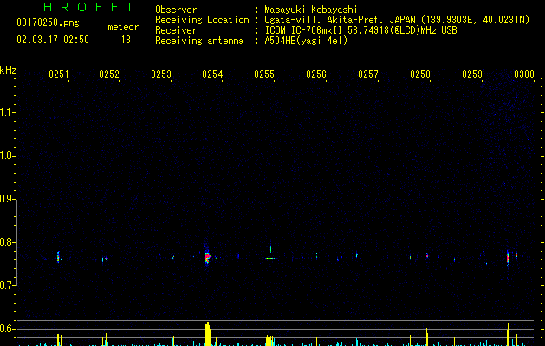This screenshot has width=545, height=346.
Task: Click the yellow intensity bar near 0258
Action: click(x=427, y=336)
